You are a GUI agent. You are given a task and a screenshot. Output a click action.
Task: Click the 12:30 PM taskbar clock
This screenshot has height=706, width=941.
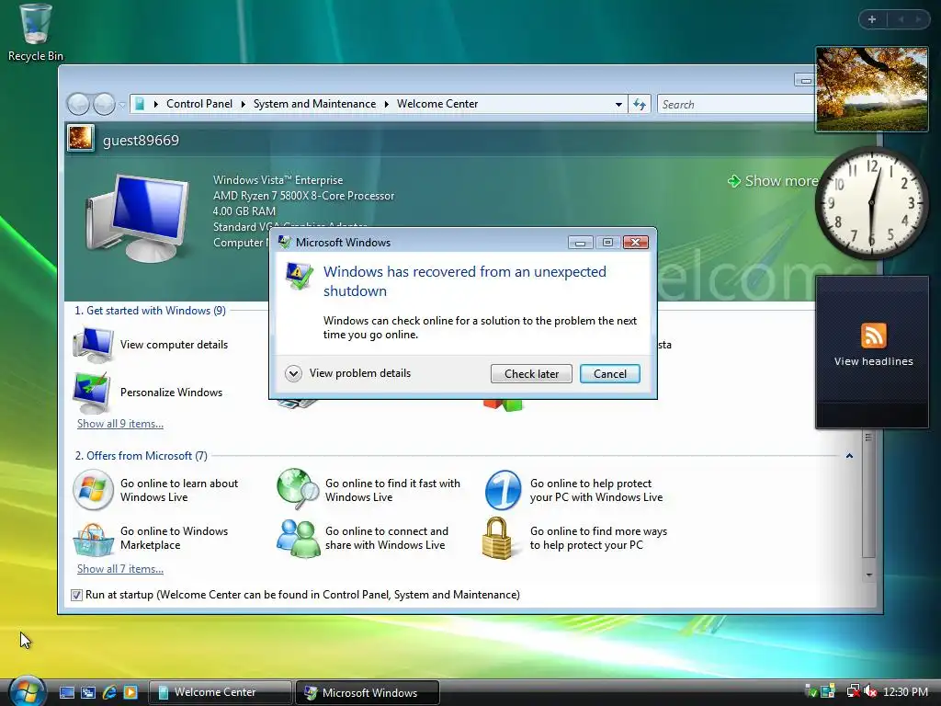point(905,692)
